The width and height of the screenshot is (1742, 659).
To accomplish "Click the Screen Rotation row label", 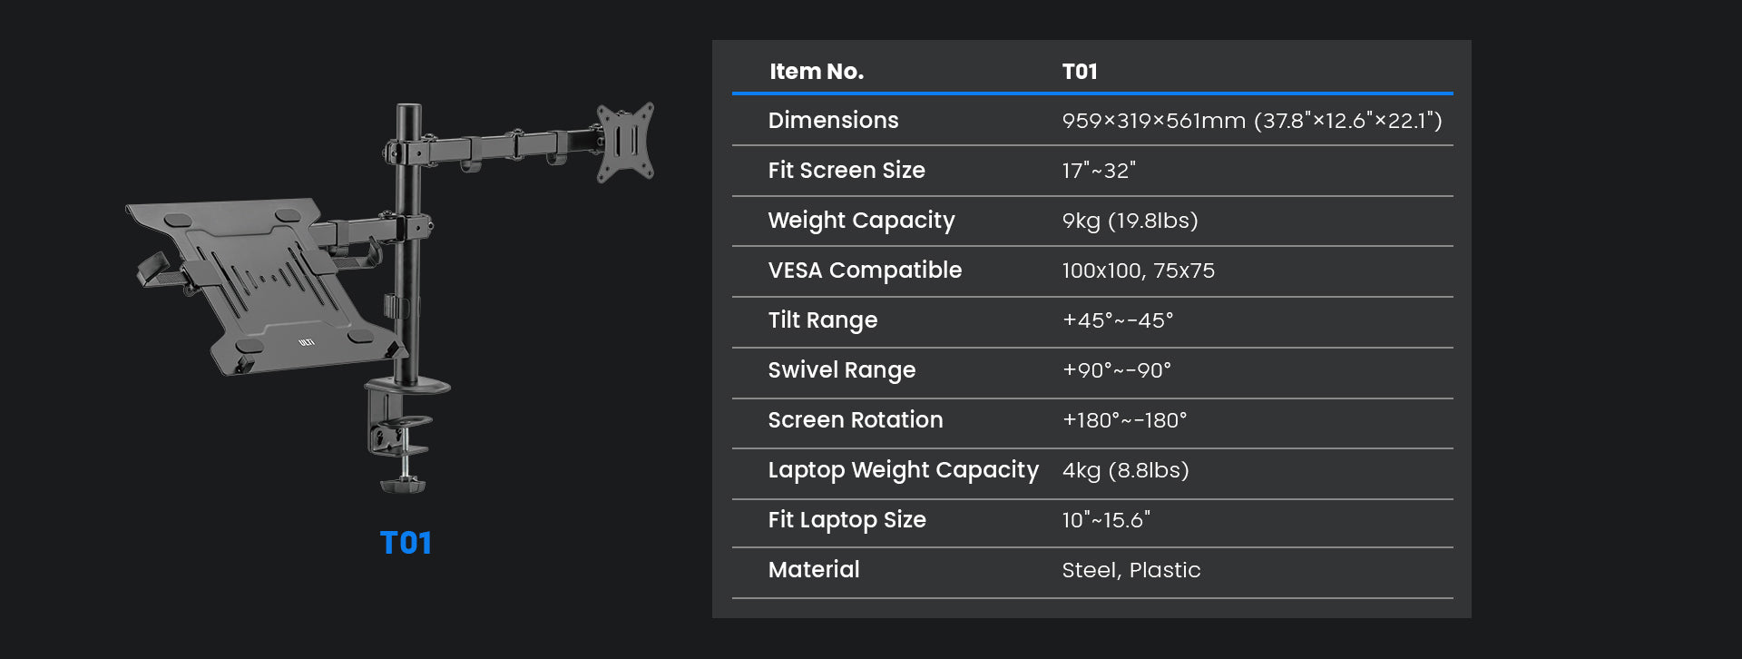I will 855,420.
